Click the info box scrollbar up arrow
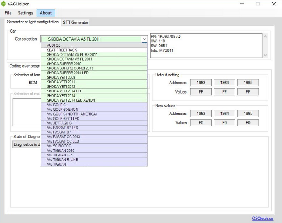Screen dimensions: 282x223 click(x=265, y=37)
